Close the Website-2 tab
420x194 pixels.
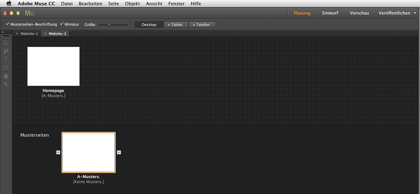[45, 33]
